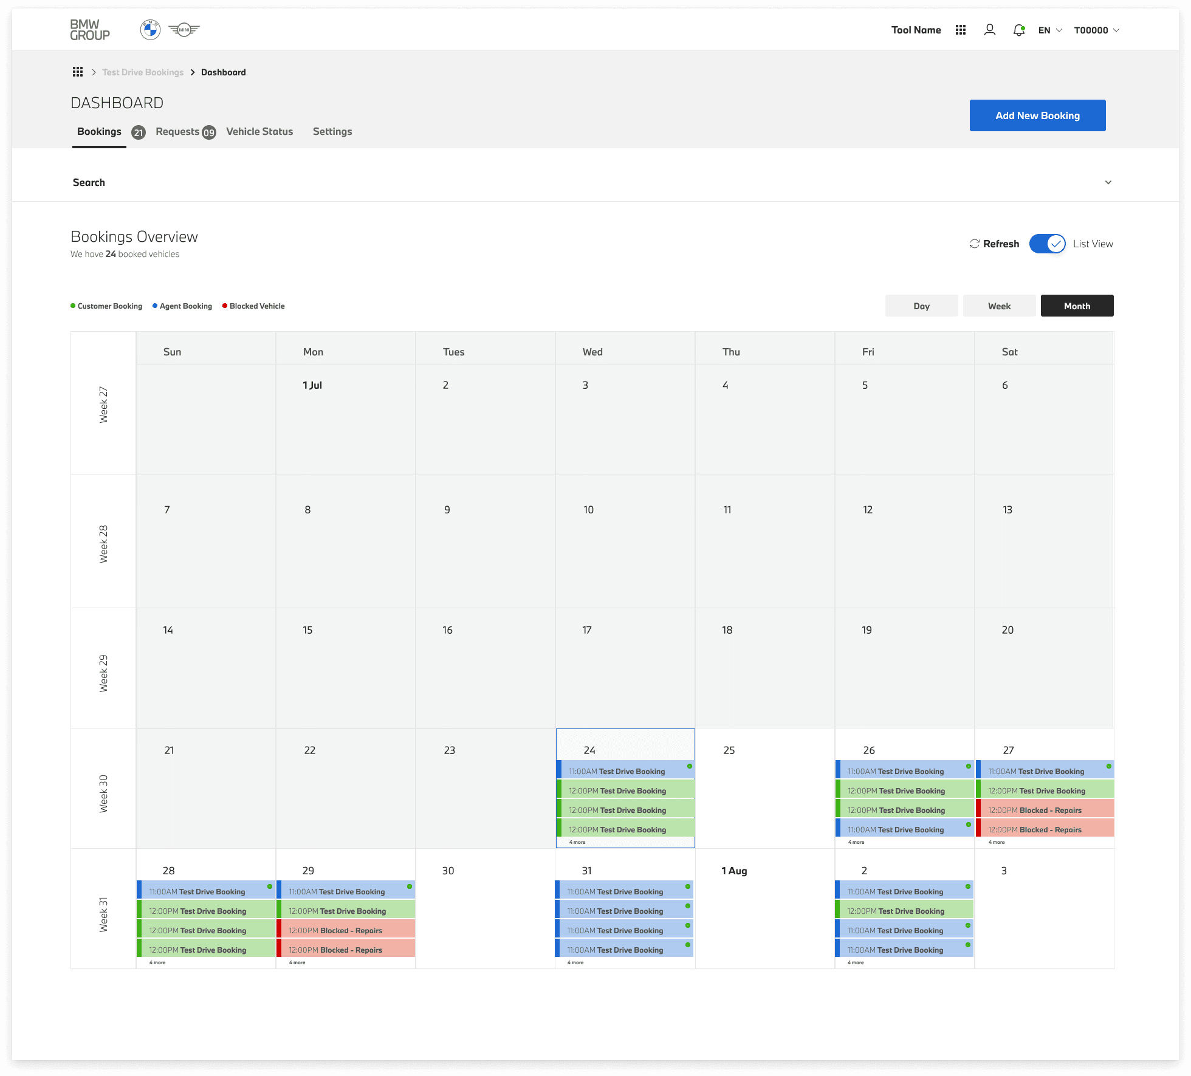Open the notifications bell icon
Screen dimensions: 1191x1076
1019,30
